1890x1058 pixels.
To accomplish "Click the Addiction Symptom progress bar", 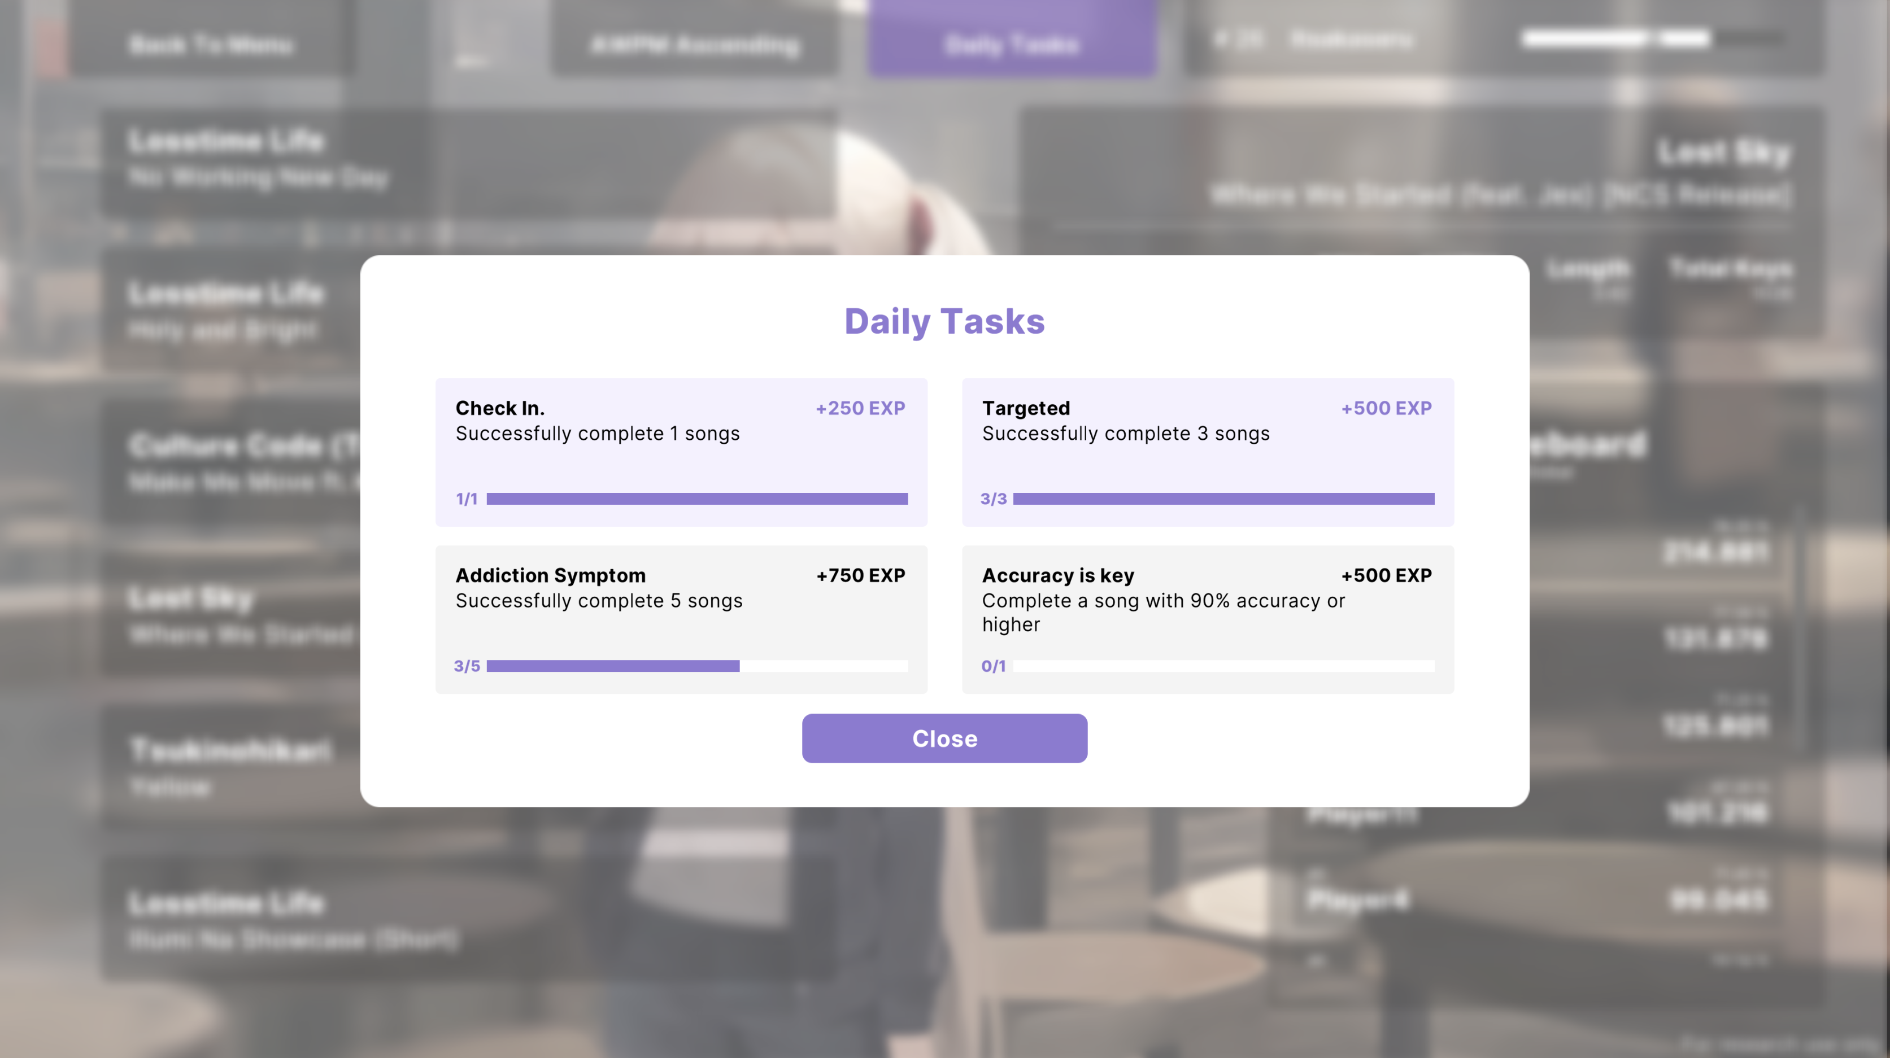I will pyautogui.click(x=697, y=664).
